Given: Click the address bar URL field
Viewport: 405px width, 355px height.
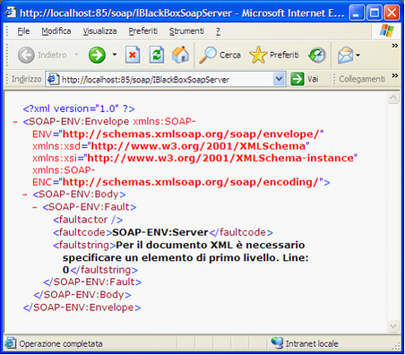Looking at the screenshot, I should (x=166, y=80).
